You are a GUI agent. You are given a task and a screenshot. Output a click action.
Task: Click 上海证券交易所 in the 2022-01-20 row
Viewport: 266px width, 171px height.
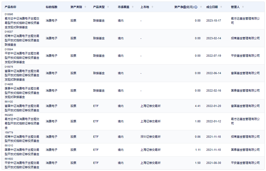pos(150,106)
